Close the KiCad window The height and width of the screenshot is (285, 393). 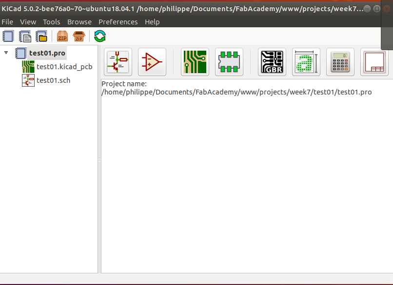(387, 9)
